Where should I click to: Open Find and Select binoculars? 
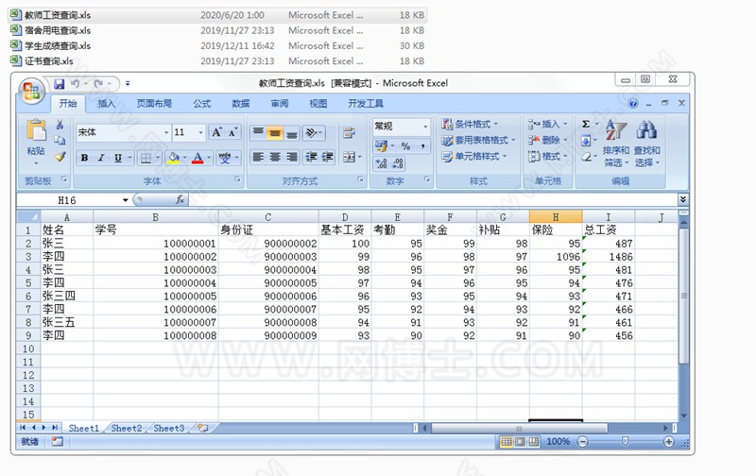646,144
